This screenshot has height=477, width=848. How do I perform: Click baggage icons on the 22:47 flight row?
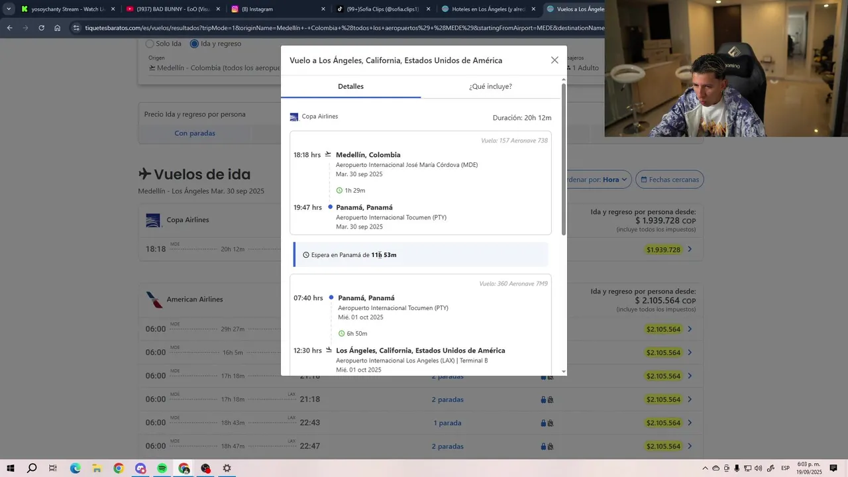click(x=547, y=447)
